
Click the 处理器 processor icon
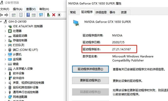[x=10, y=31]
